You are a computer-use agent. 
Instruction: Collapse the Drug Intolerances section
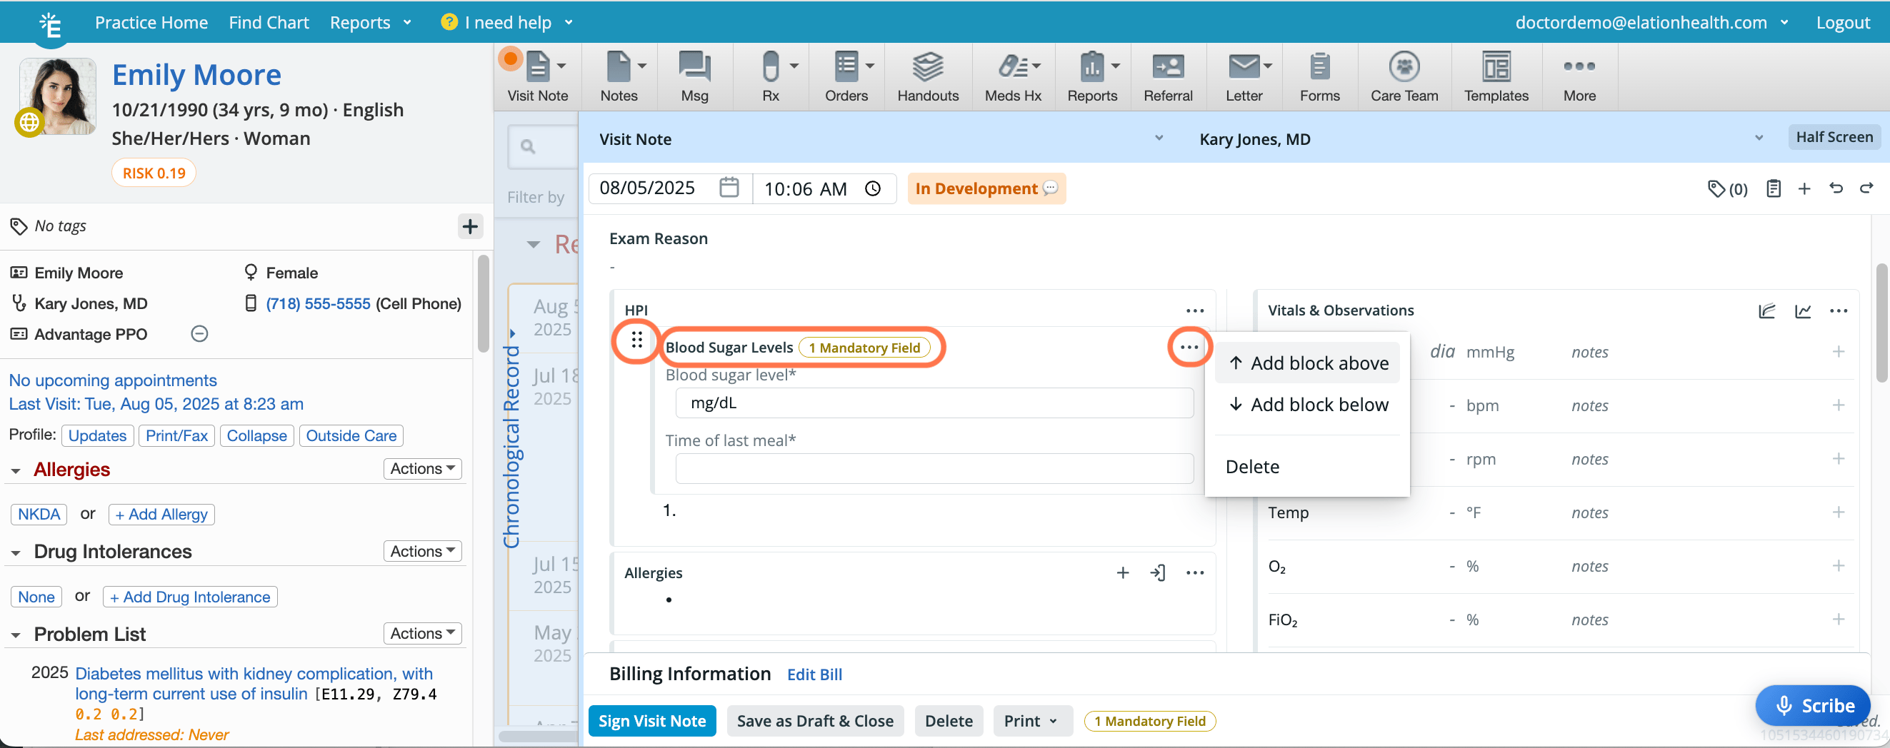pyautogui.click(x=16, y=553)
